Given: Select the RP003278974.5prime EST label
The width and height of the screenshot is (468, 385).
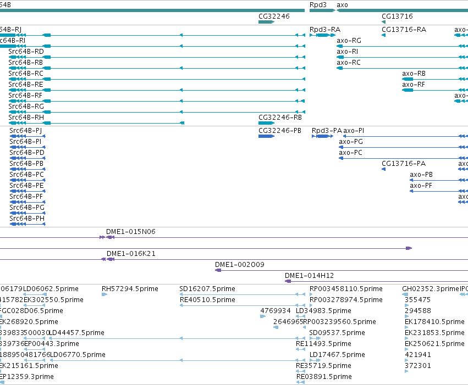Looking at the screenshot, I should (346, 300).
